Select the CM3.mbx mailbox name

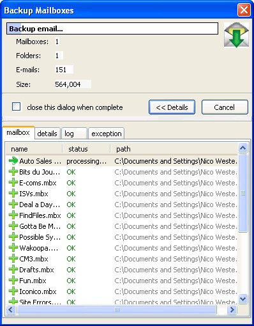(34, 259)
